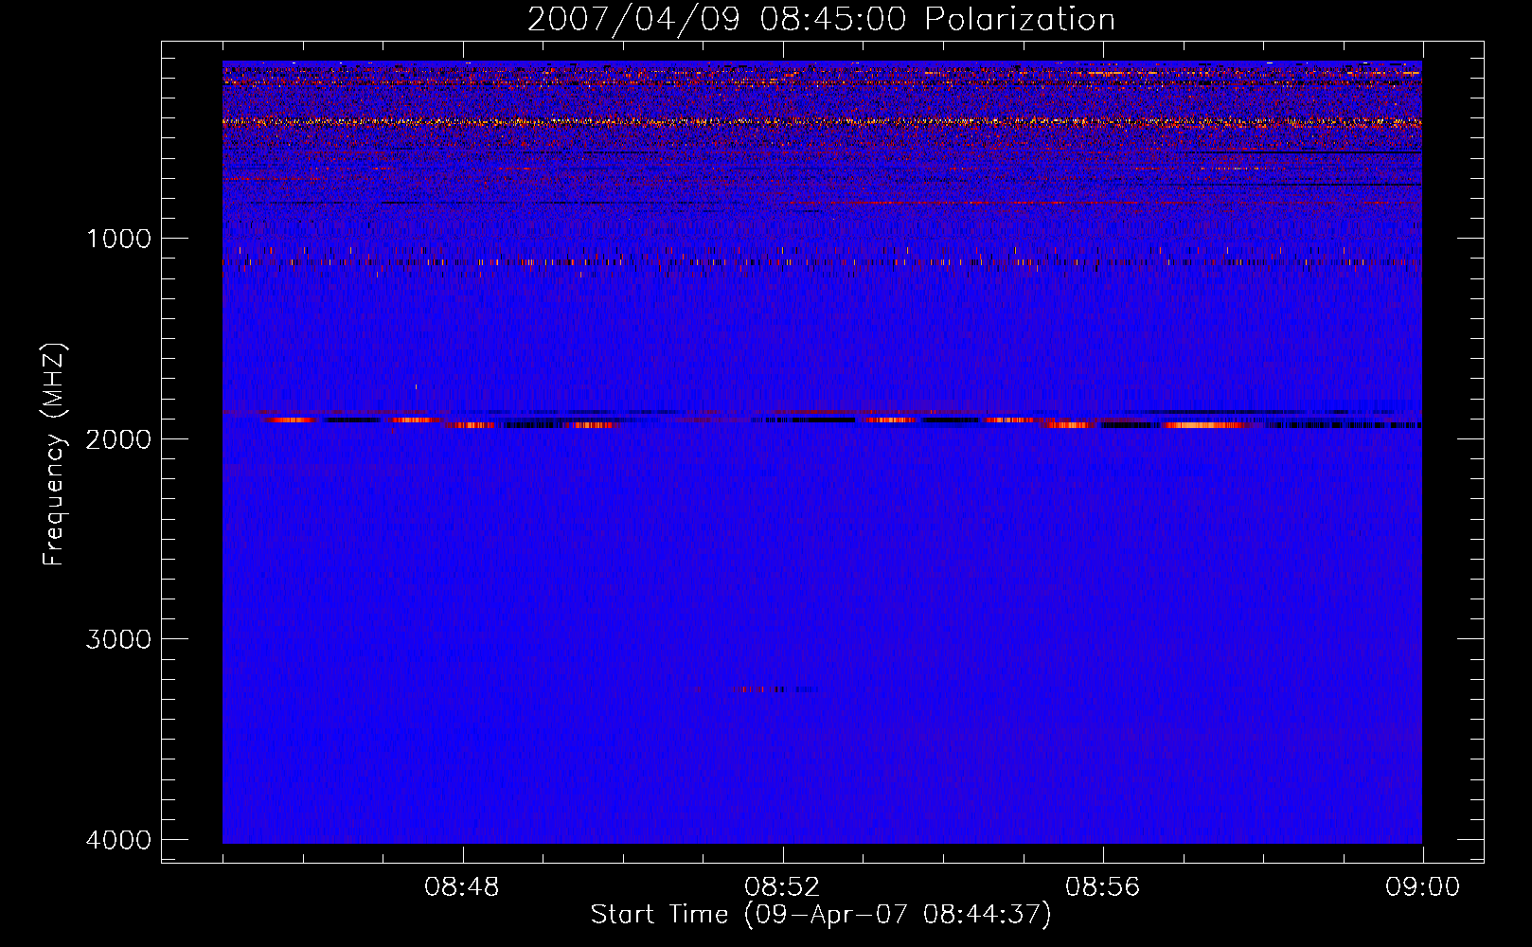Click the 08:56 time tick label

(x=1102, y=887)
